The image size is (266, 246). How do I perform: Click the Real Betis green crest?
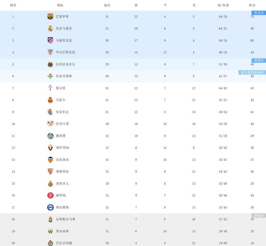[50, 76]
